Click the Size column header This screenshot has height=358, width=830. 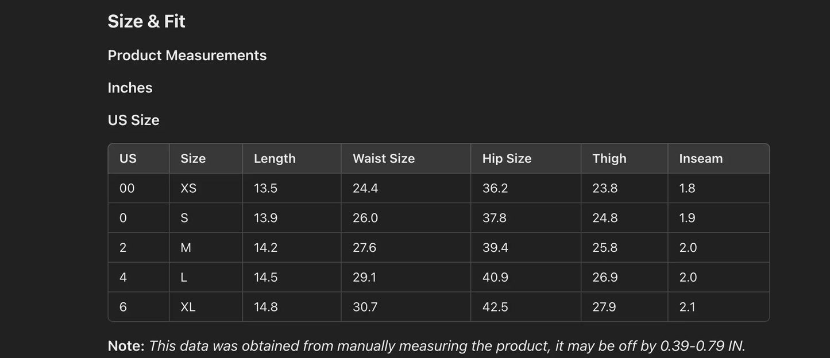[x=193, y=158]
